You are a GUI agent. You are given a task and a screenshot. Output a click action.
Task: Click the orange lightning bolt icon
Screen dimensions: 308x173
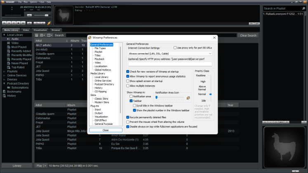click(49, 23)
